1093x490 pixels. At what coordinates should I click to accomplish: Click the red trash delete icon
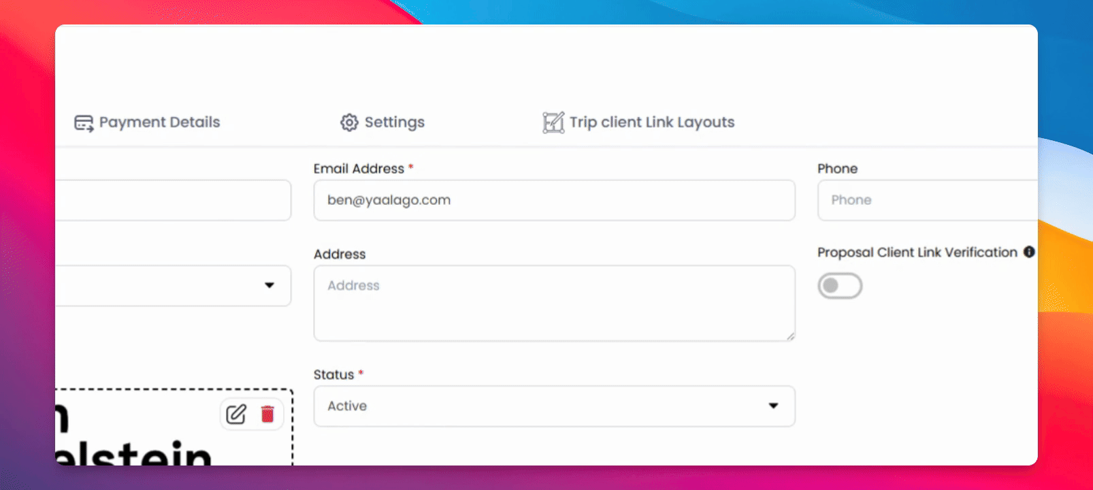pyautogui.click(x=267, y=414)
